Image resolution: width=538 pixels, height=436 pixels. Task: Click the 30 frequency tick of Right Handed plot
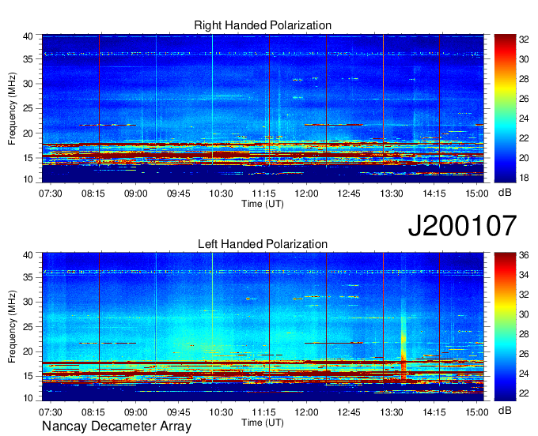click(x=28, y=84)
